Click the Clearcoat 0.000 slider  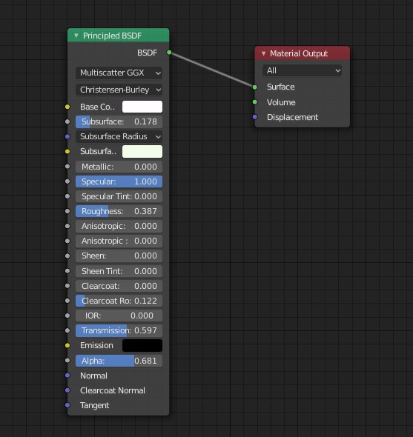[119, 286]
